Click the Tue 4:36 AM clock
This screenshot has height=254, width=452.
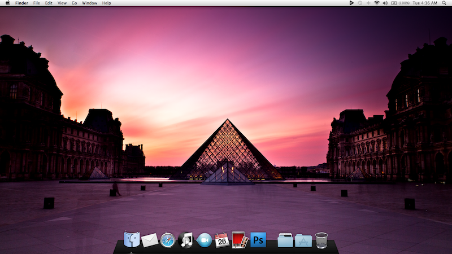click(425, 3)
